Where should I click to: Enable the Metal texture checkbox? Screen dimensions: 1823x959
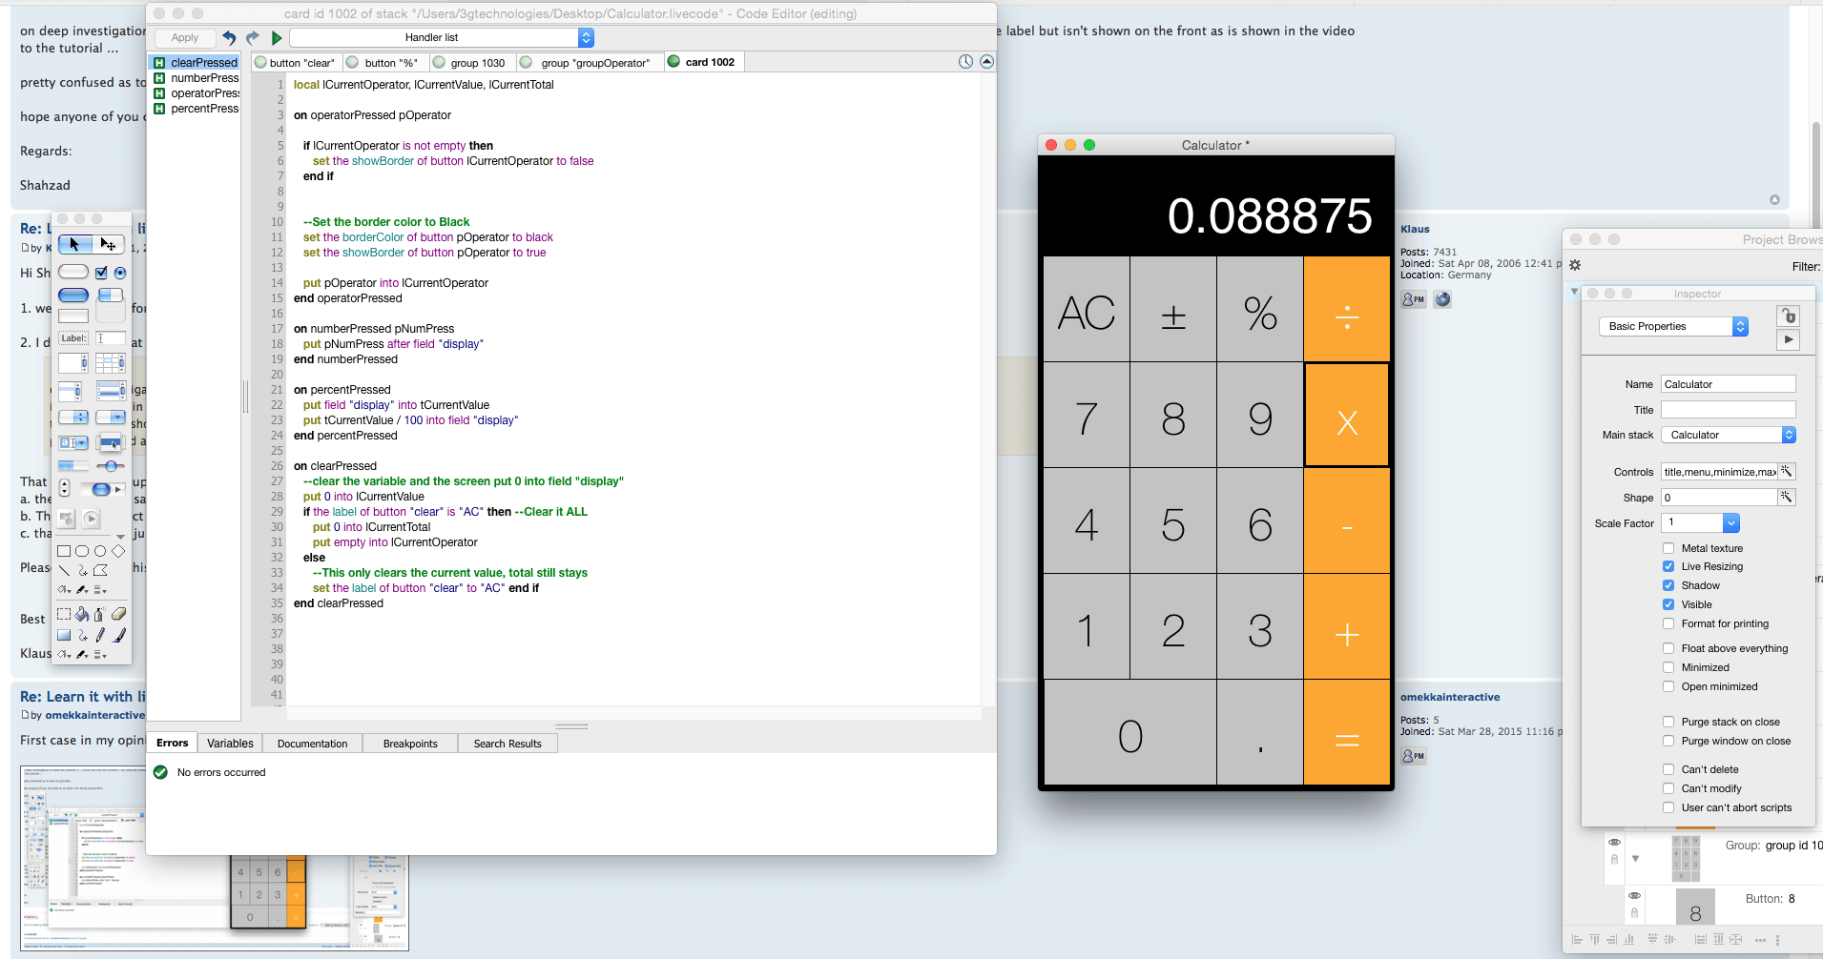[1668, 548]
